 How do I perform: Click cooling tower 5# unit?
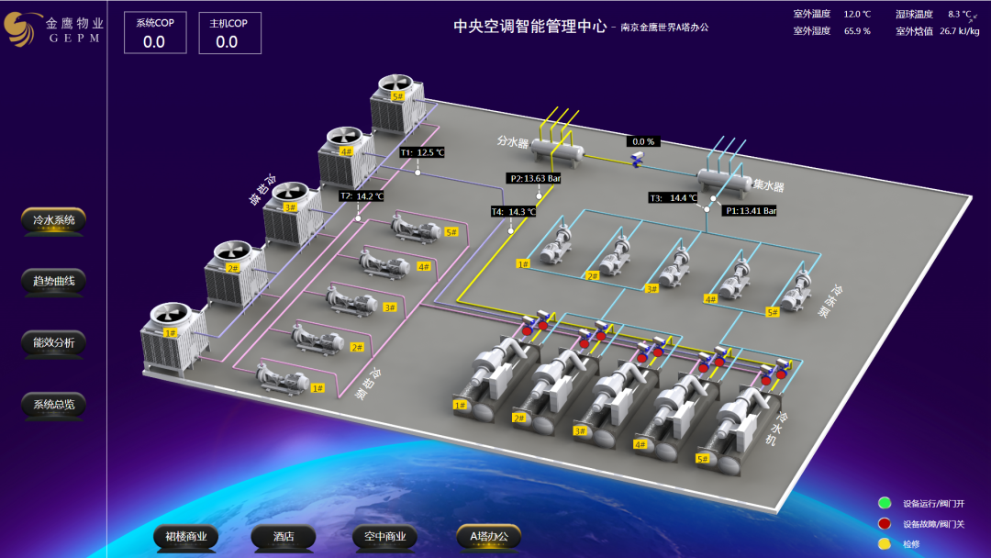(x=398, y=103)
